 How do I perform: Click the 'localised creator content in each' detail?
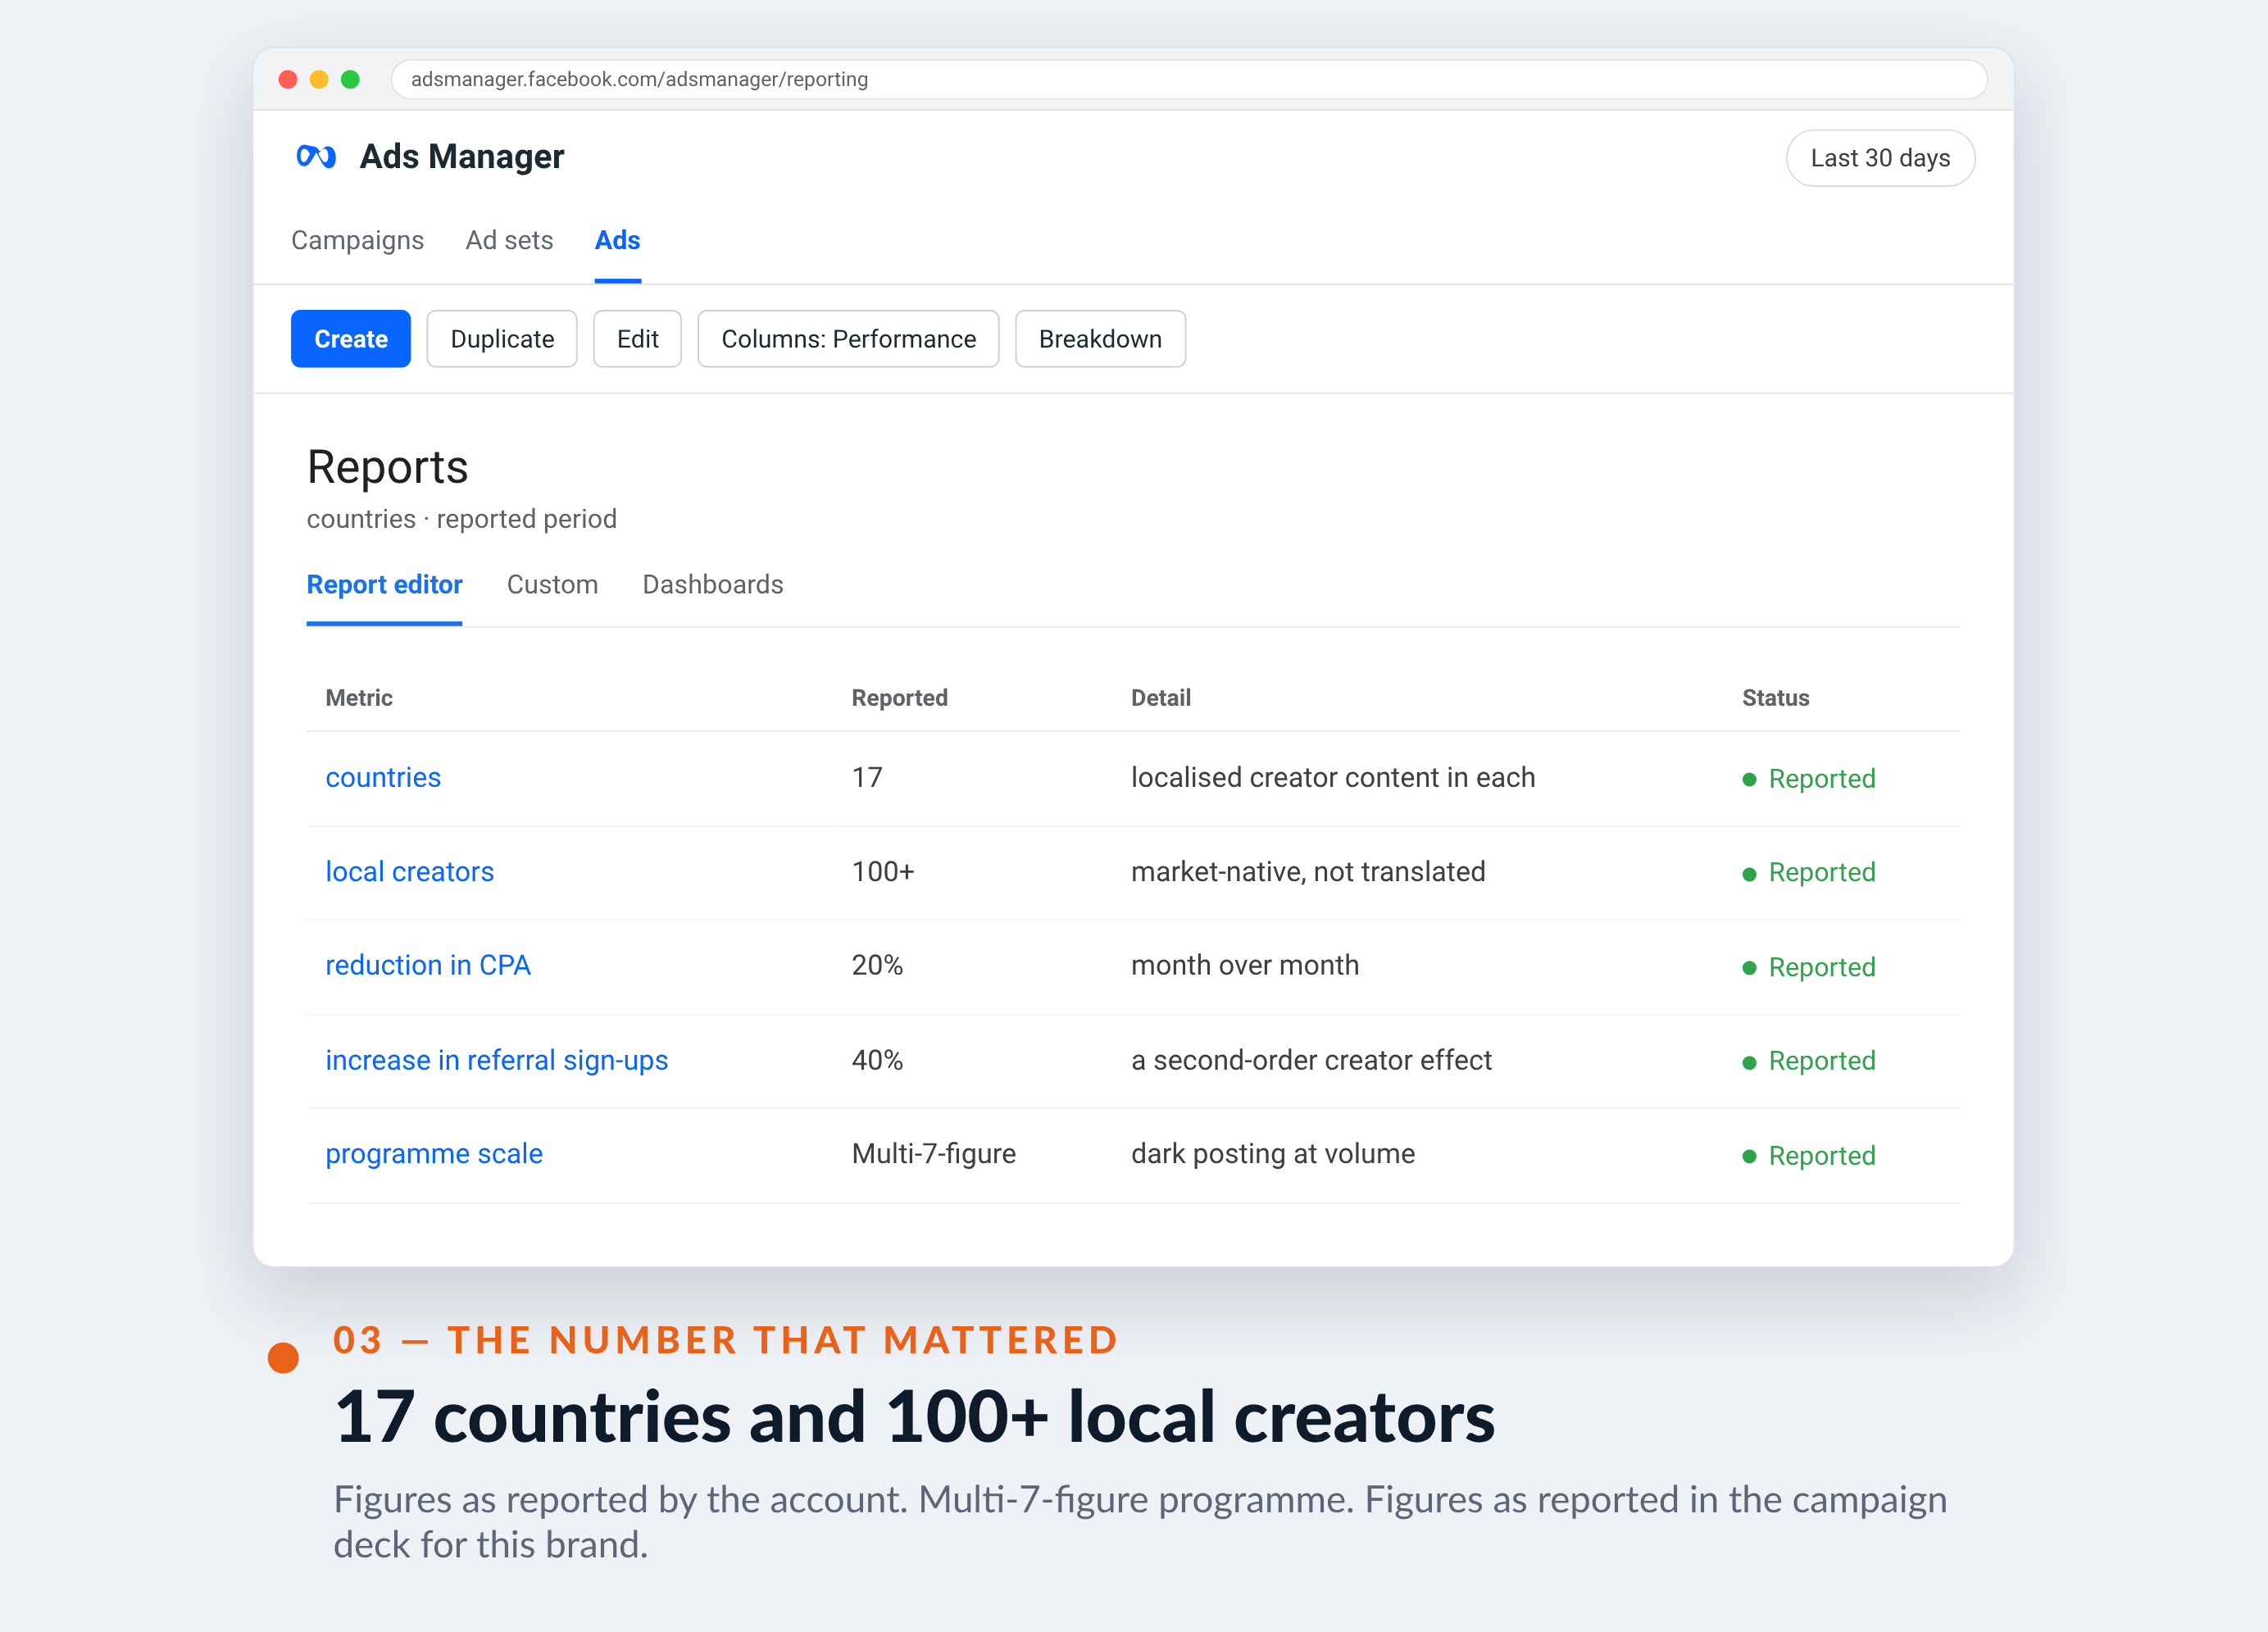point(1332,778)
